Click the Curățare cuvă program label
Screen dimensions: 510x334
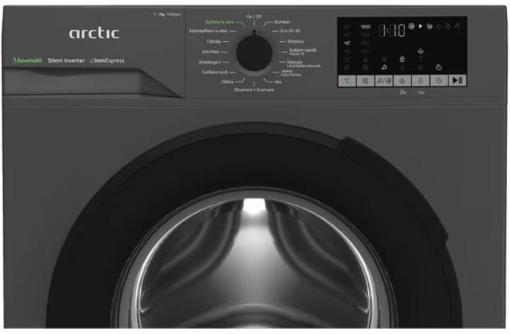point(215,72)
